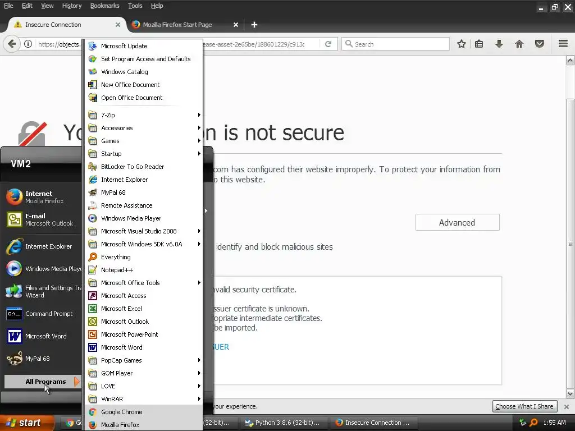Open Windows Catalog entry
Image resolution: width=575 pixels, height=431 pixels.
pos(143,72)
